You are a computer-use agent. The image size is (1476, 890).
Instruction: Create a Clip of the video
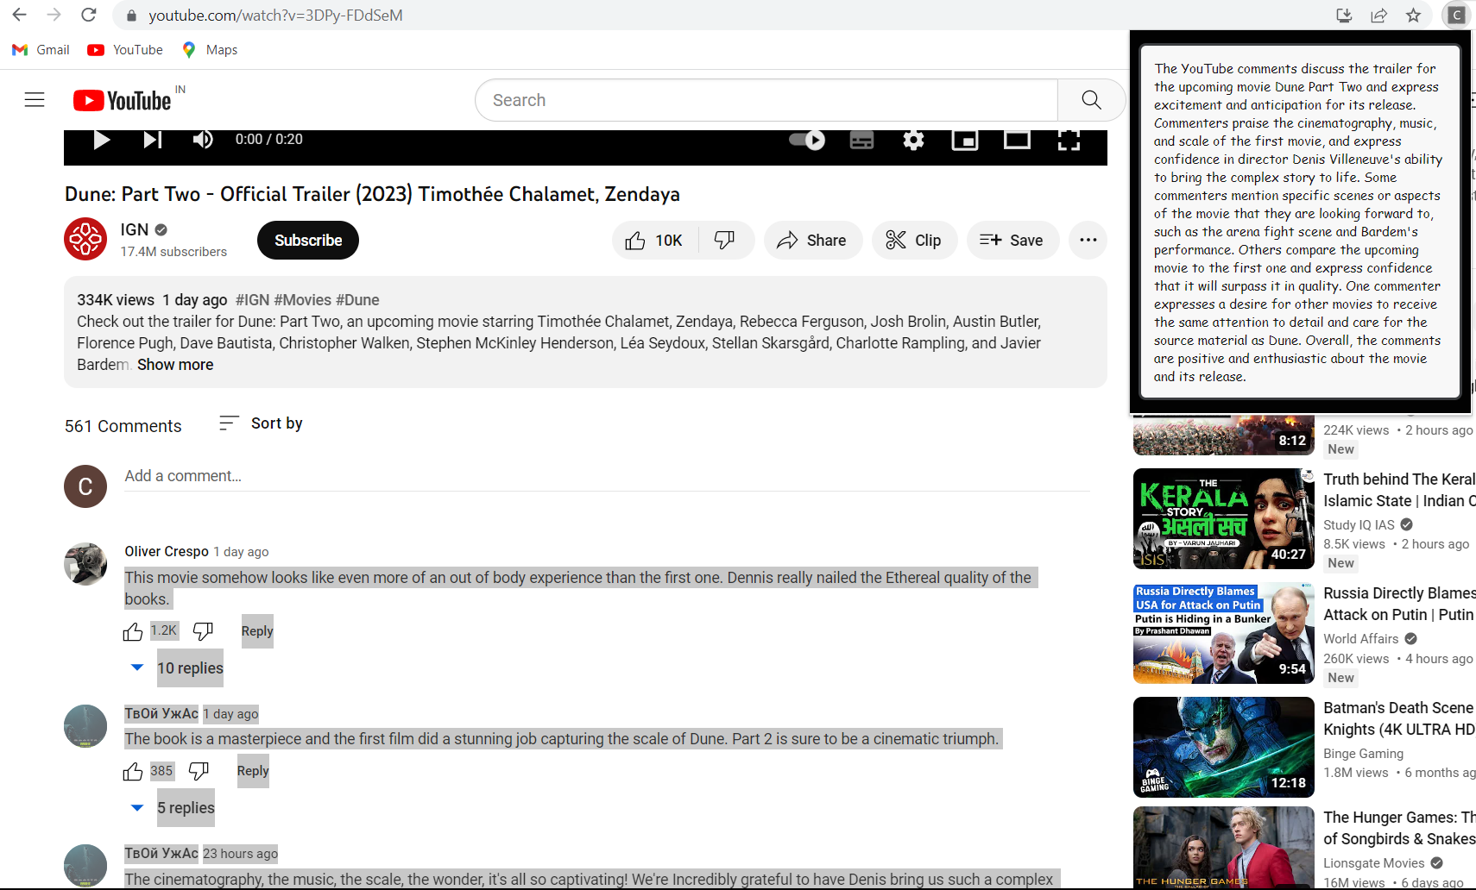tap(914, 241)
